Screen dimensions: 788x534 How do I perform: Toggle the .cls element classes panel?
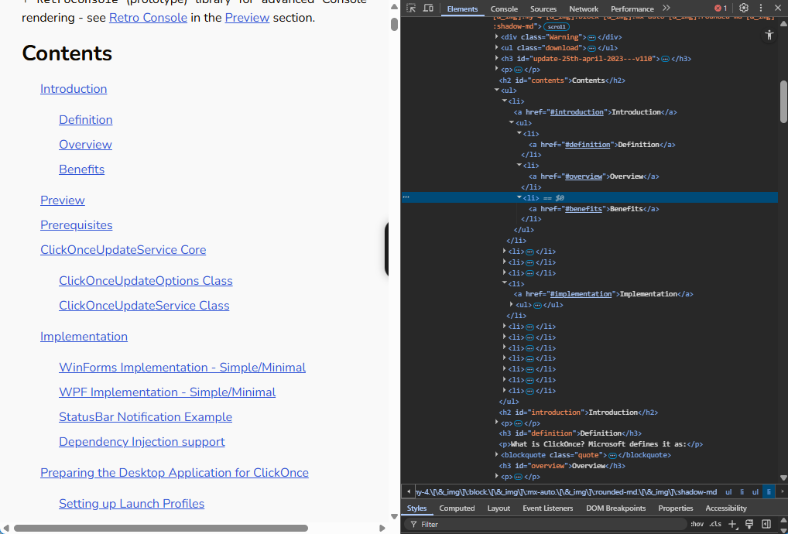coord(715,524)
